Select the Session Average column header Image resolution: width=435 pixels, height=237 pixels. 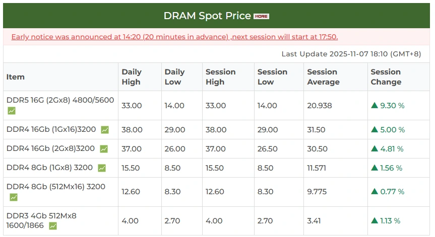[323, 77]
